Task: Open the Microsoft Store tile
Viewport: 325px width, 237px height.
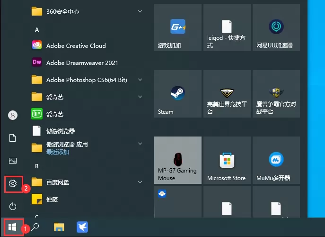Action: pos(227,160)
